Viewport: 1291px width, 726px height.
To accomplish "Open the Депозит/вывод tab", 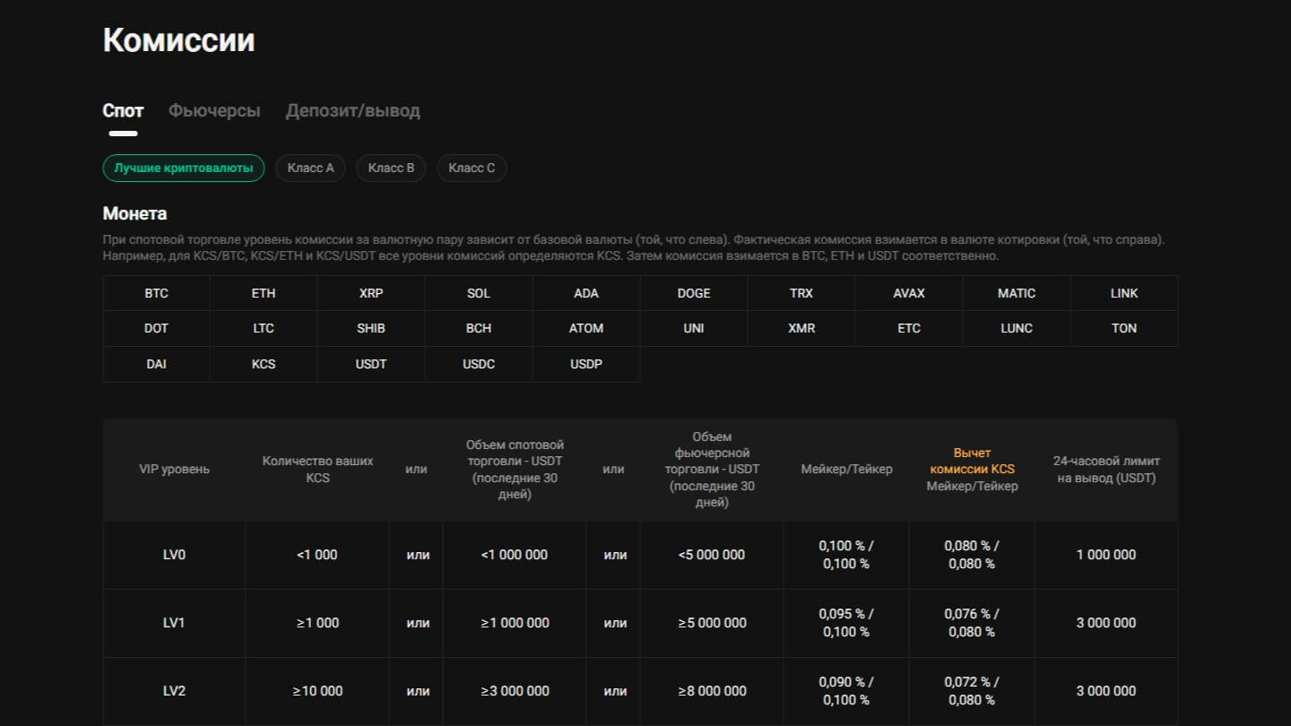I will coord(352,111).
